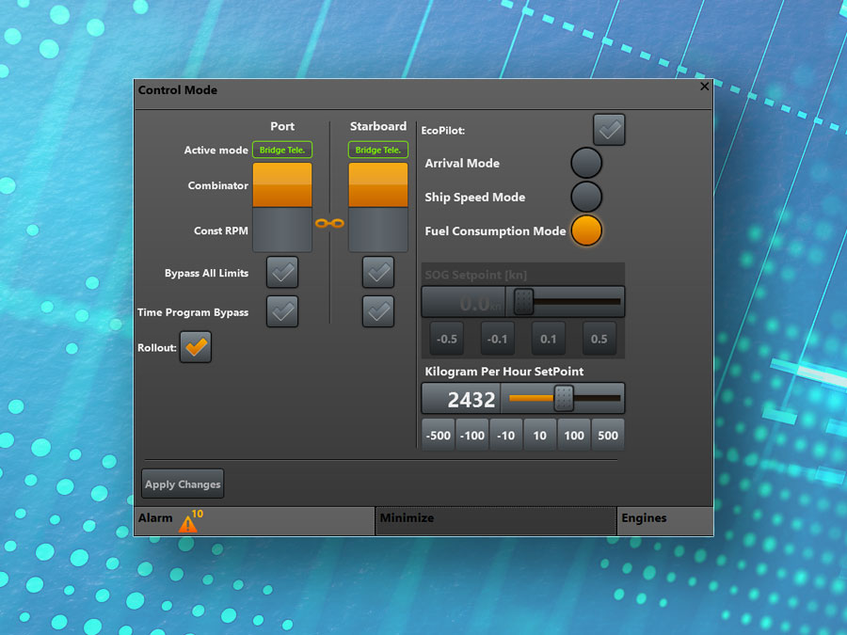The width and height of the screenshot is (847, 635).
Task: Select Ship Speed Mode radio button
Action: pyautogui.click(x=586, y=198)
